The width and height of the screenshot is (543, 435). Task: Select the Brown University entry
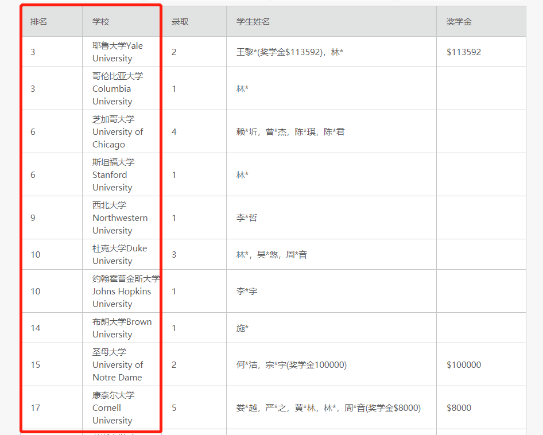(122, 328)
